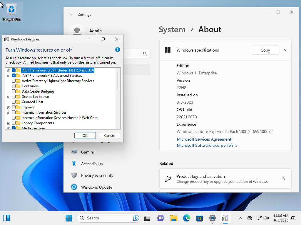Open Product key and activation chevron
This screenshot has width=301, height=225.
click(284, 179)
